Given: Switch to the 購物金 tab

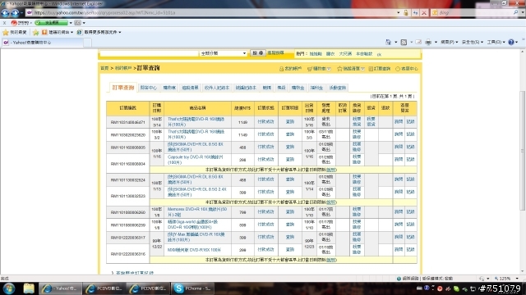Looking at the screenshot, I should coord(298,88).
